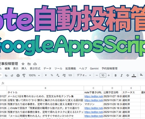Redo the last action

point(12,75)
